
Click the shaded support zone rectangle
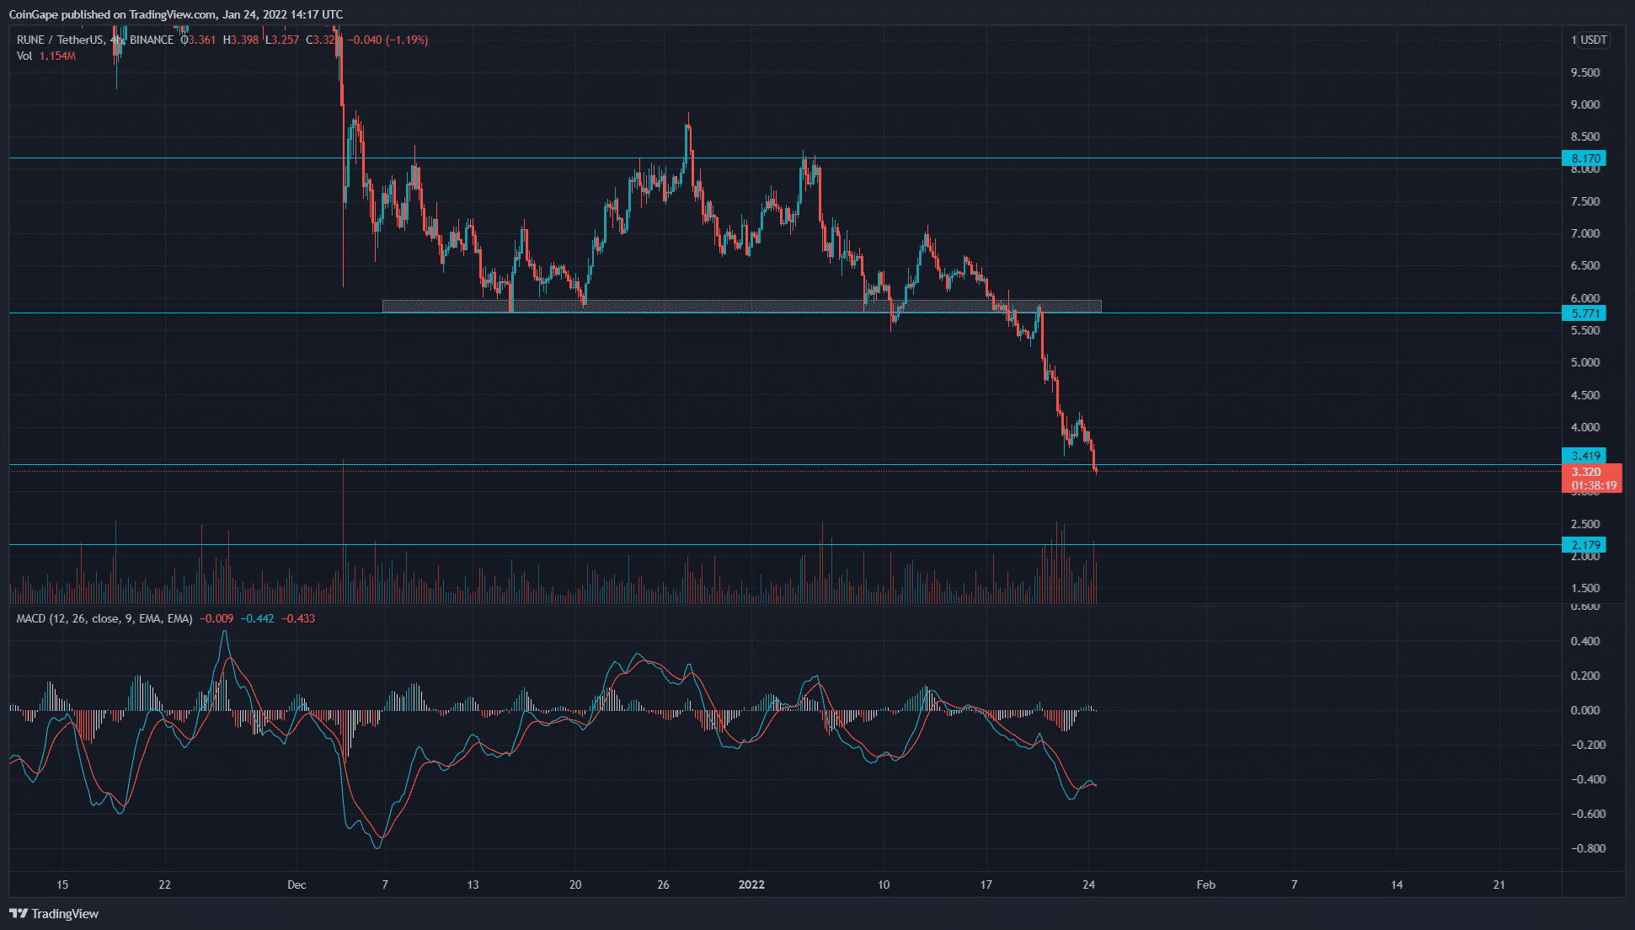click(741, 307)
